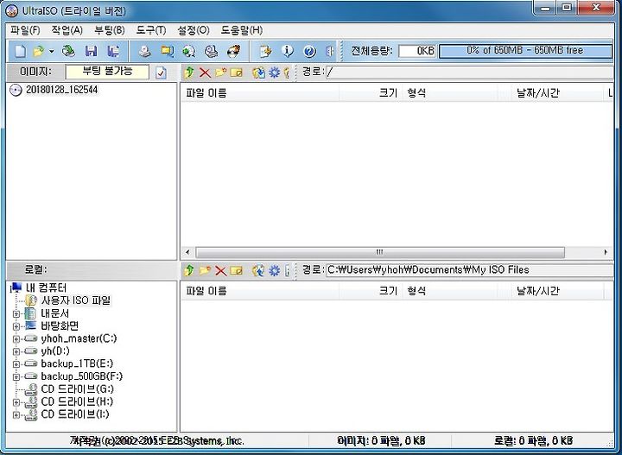Click the image pane scrollbar left arrow
The height and width of the screenshot is (455, 622).
(187, 252)
